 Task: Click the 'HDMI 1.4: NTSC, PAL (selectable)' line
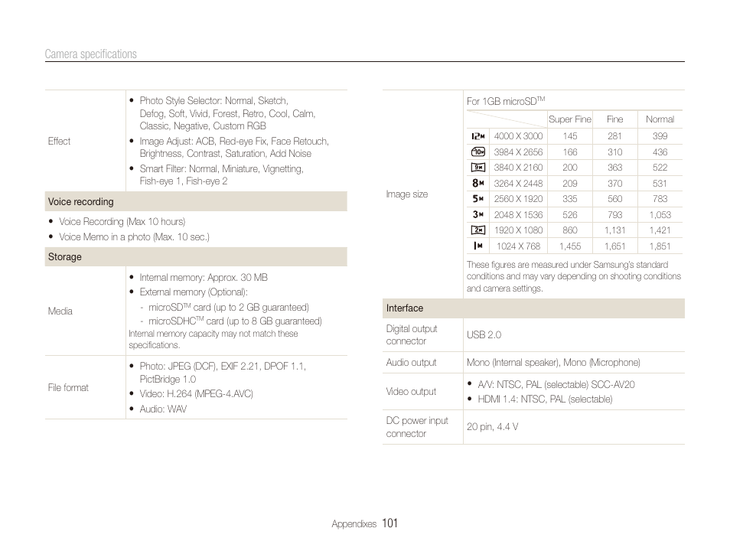(x=545, y=399)
